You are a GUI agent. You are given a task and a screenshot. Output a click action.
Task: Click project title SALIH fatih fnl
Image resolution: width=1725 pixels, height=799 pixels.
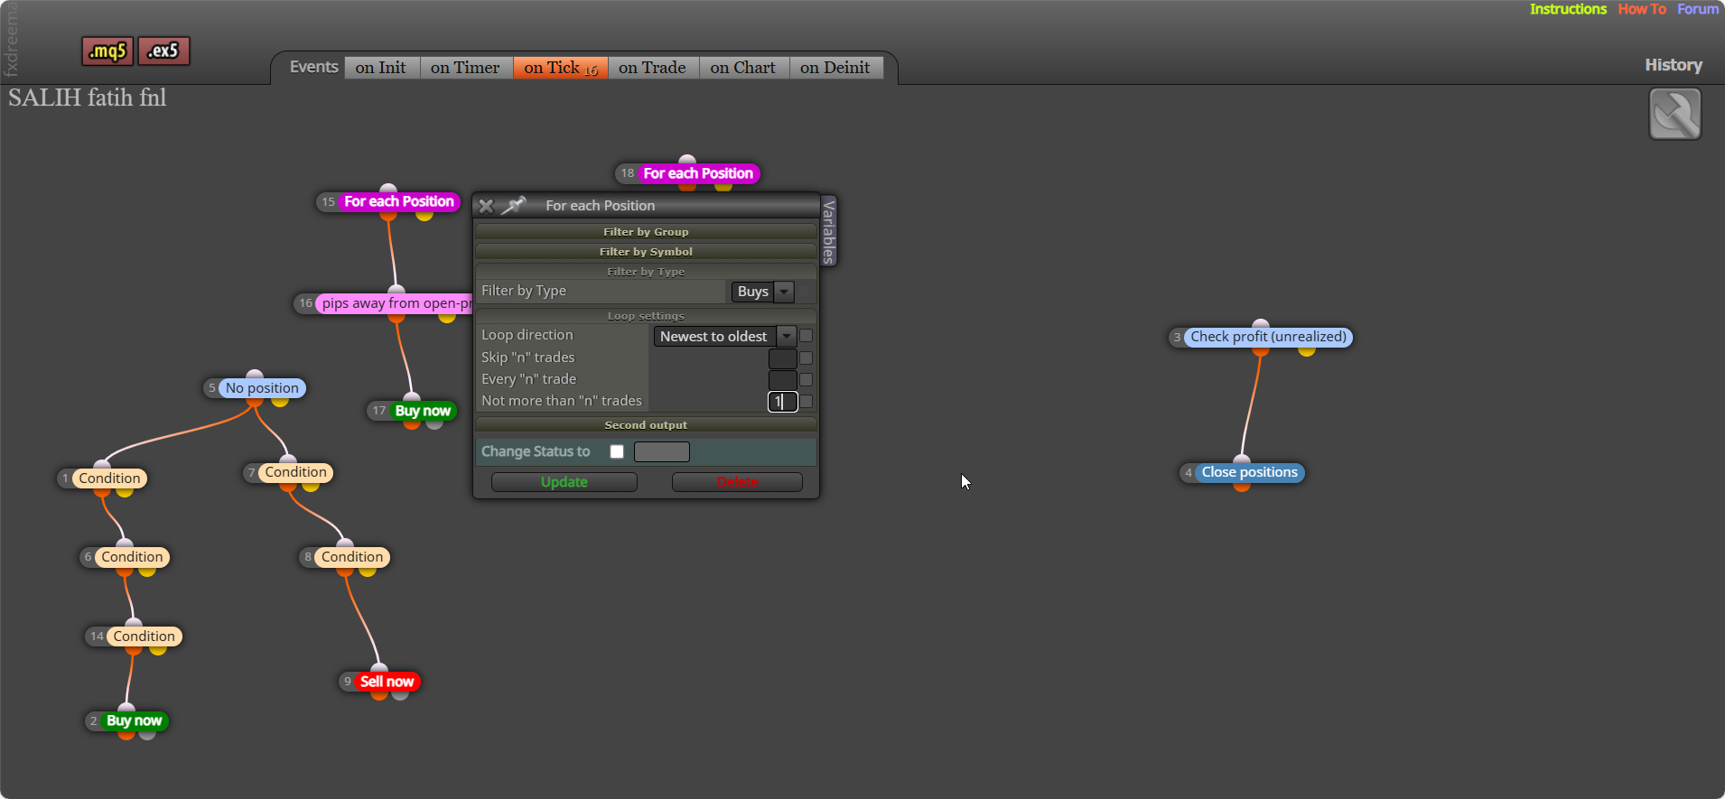pos(88,98)
